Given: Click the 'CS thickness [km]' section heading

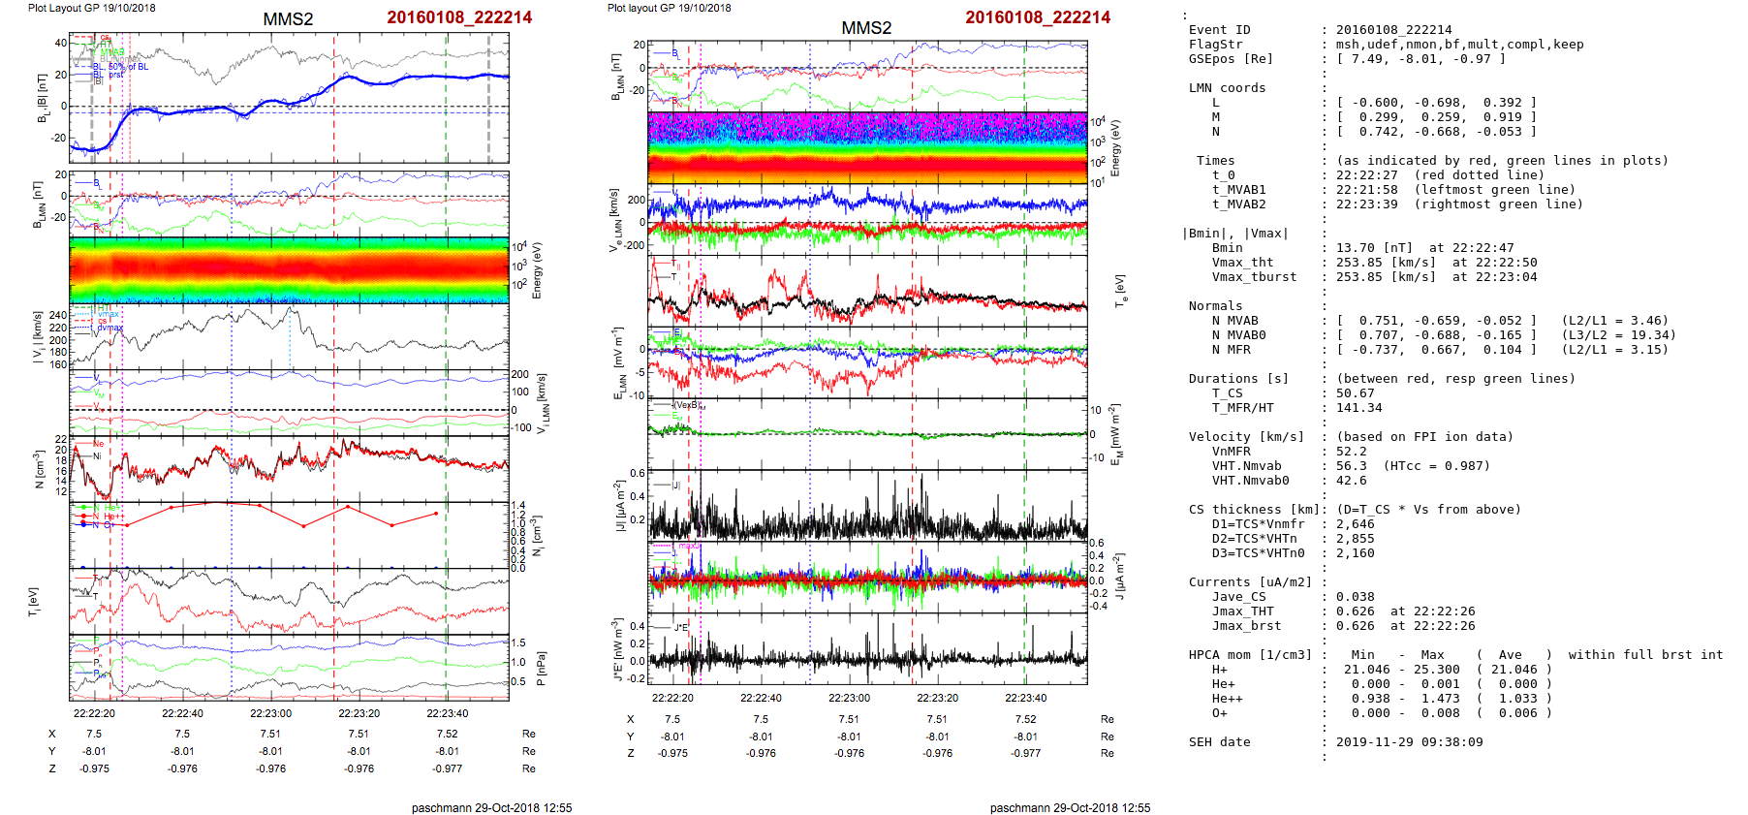Looking at the screenshot, I should pyautogui.click(x=1254, y=510).
